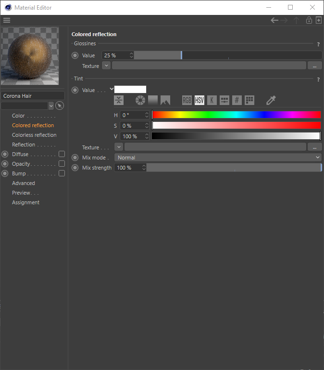Toggle the Opacity animation dot
Screen dimensions: 324x370
[x=5, y=164]
